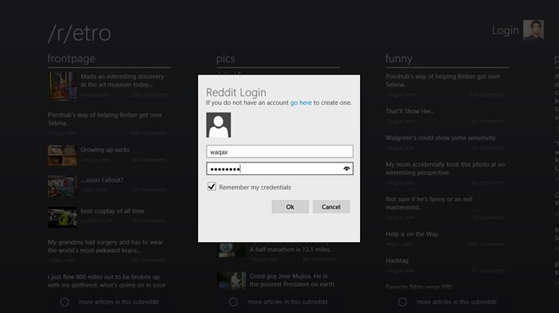Open half marathon post thumbnail
Viewport: 559px width, 313px height.
tap(231, 250)
